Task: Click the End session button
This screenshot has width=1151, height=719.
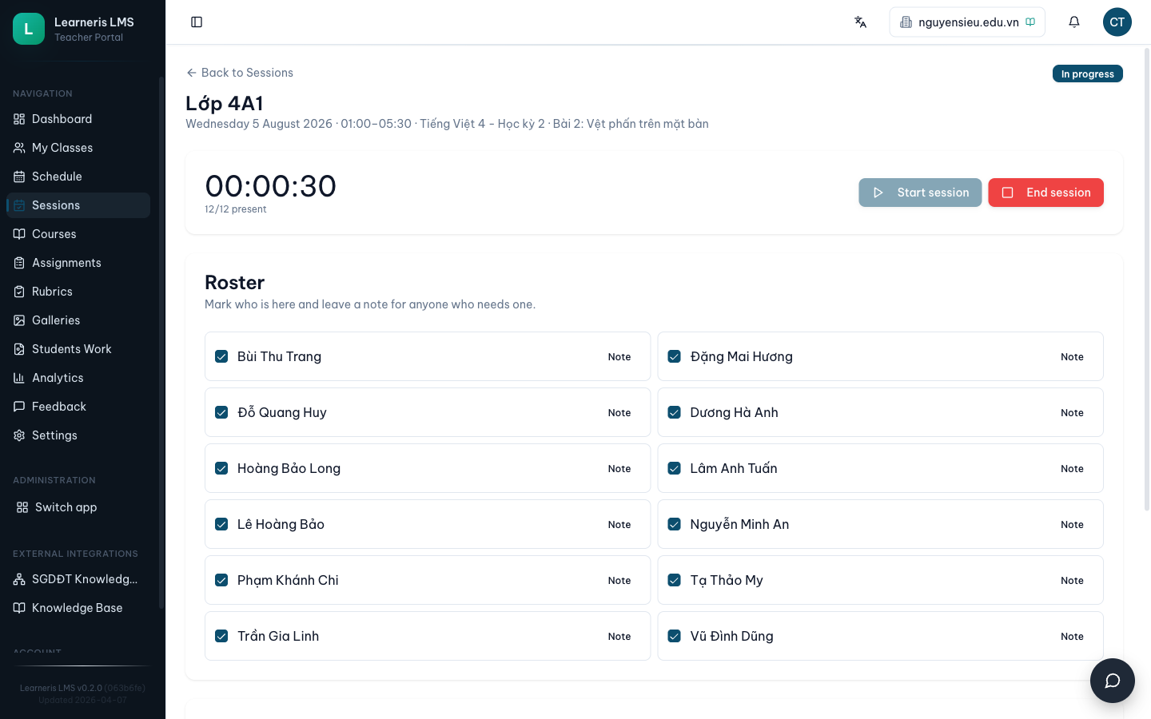Action: (1045, 193)
